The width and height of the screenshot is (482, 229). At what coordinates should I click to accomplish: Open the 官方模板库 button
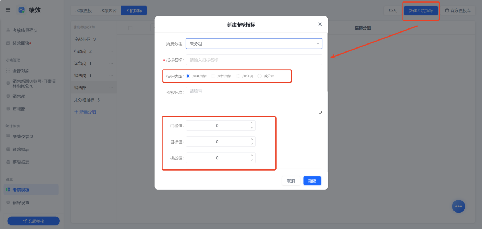(x=458, y=11)
